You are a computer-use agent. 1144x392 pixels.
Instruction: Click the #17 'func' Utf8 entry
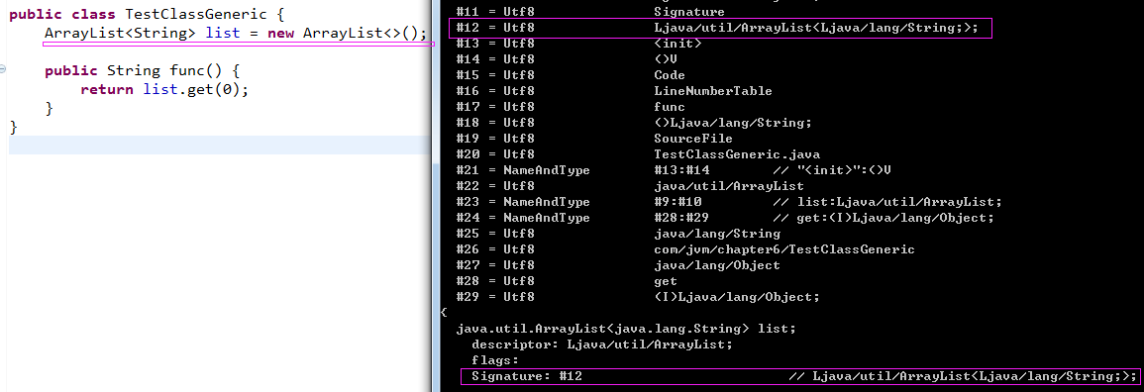click(x=570, y=107)
